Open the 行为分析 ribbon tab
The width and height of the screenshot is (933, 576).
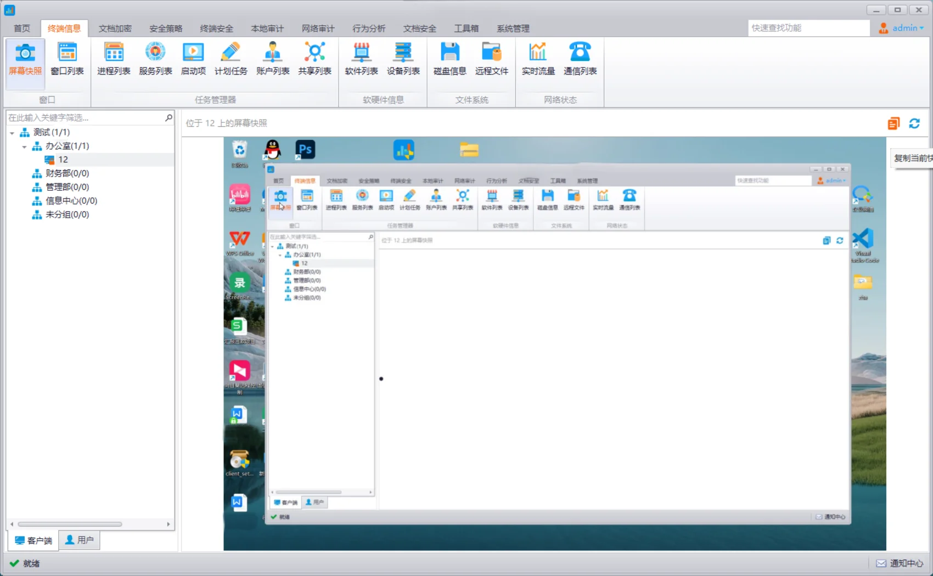369,29
